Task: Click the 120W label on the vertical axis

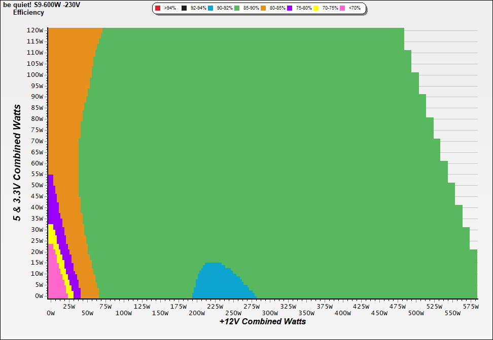Action: pos(36,30)
